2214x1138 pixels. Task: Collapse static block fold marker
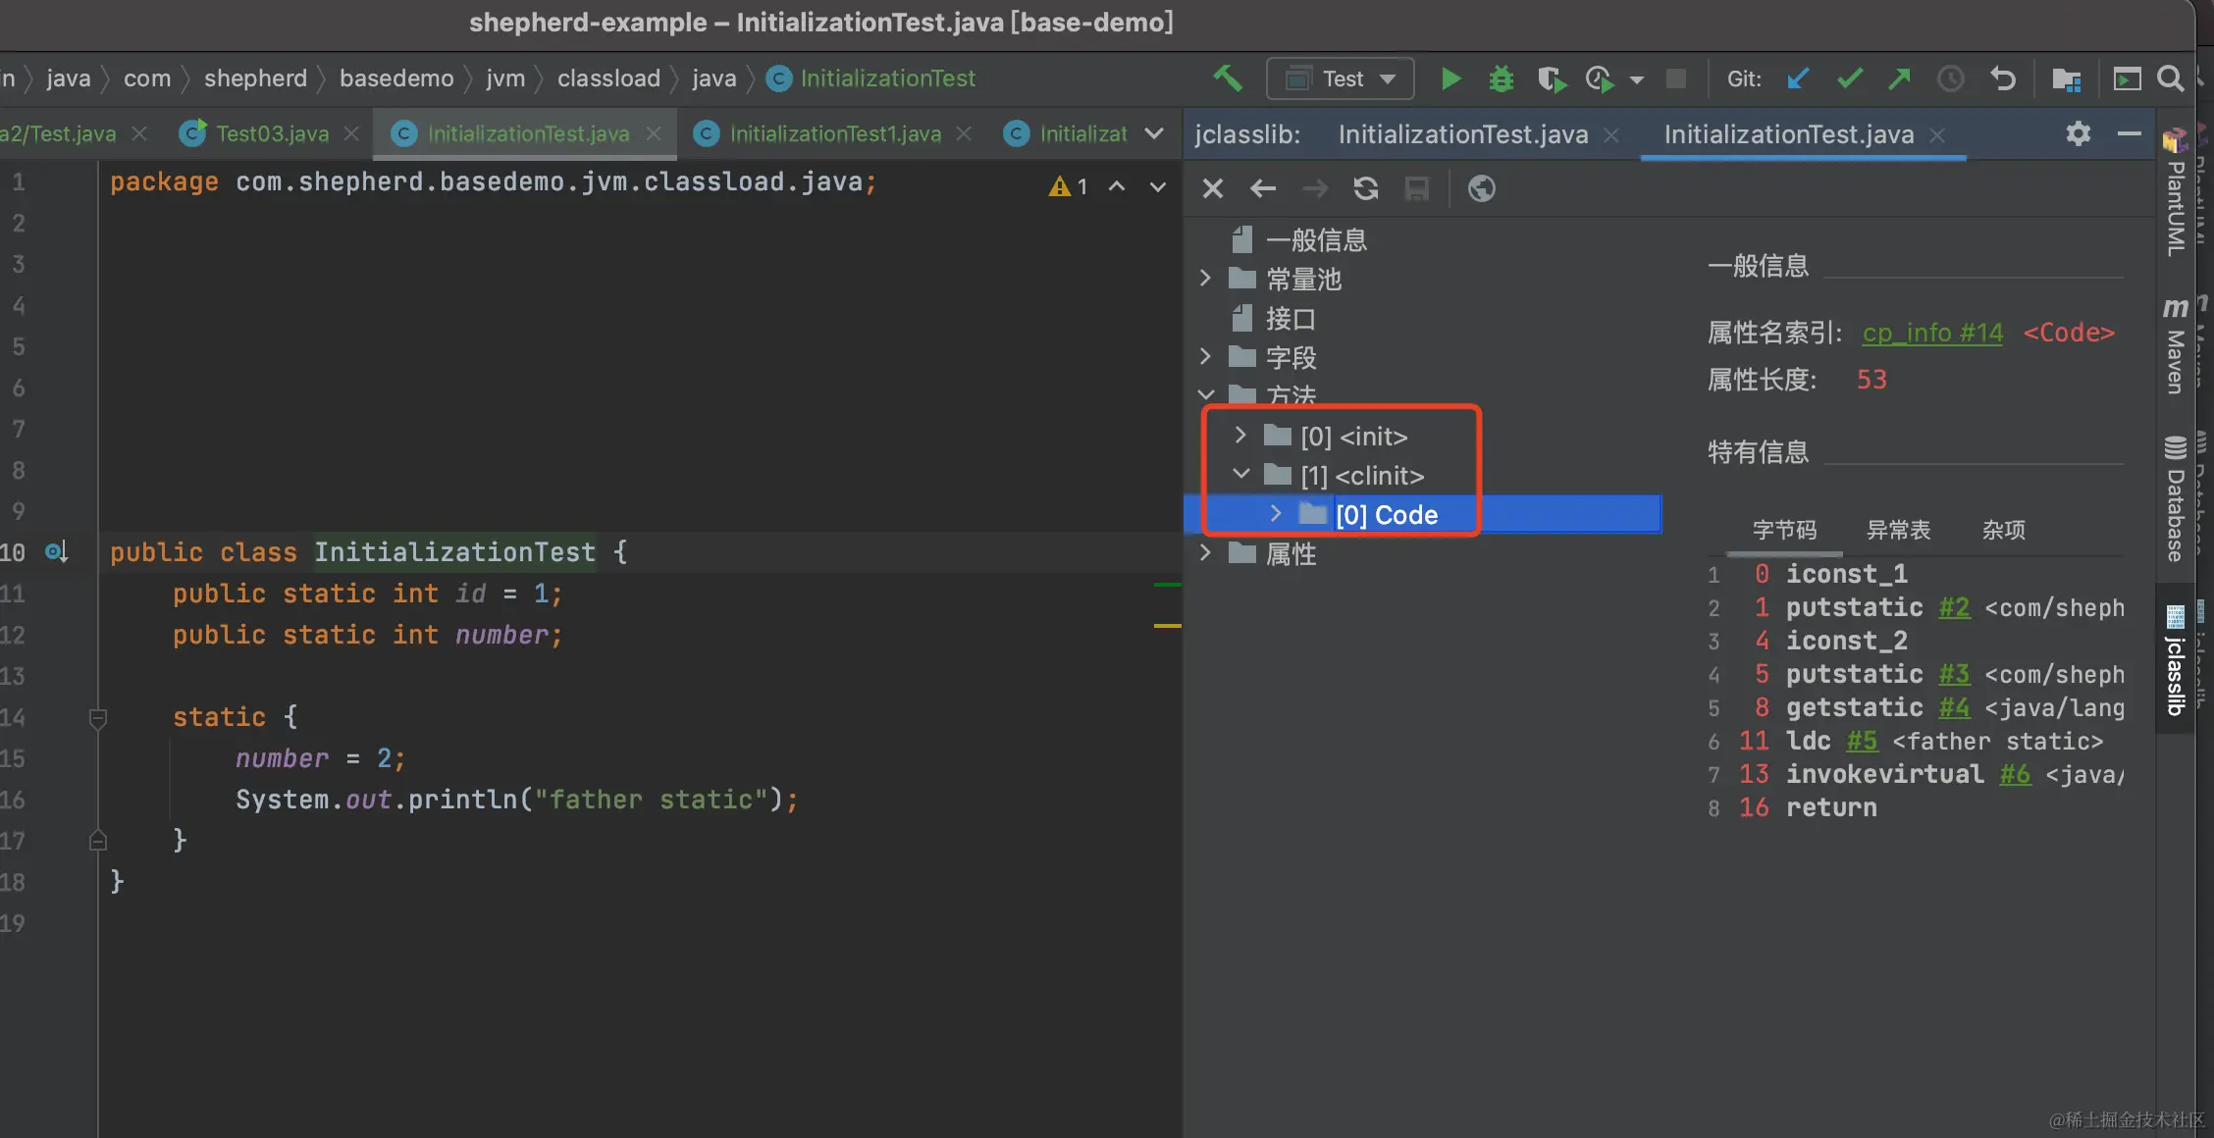97,717
